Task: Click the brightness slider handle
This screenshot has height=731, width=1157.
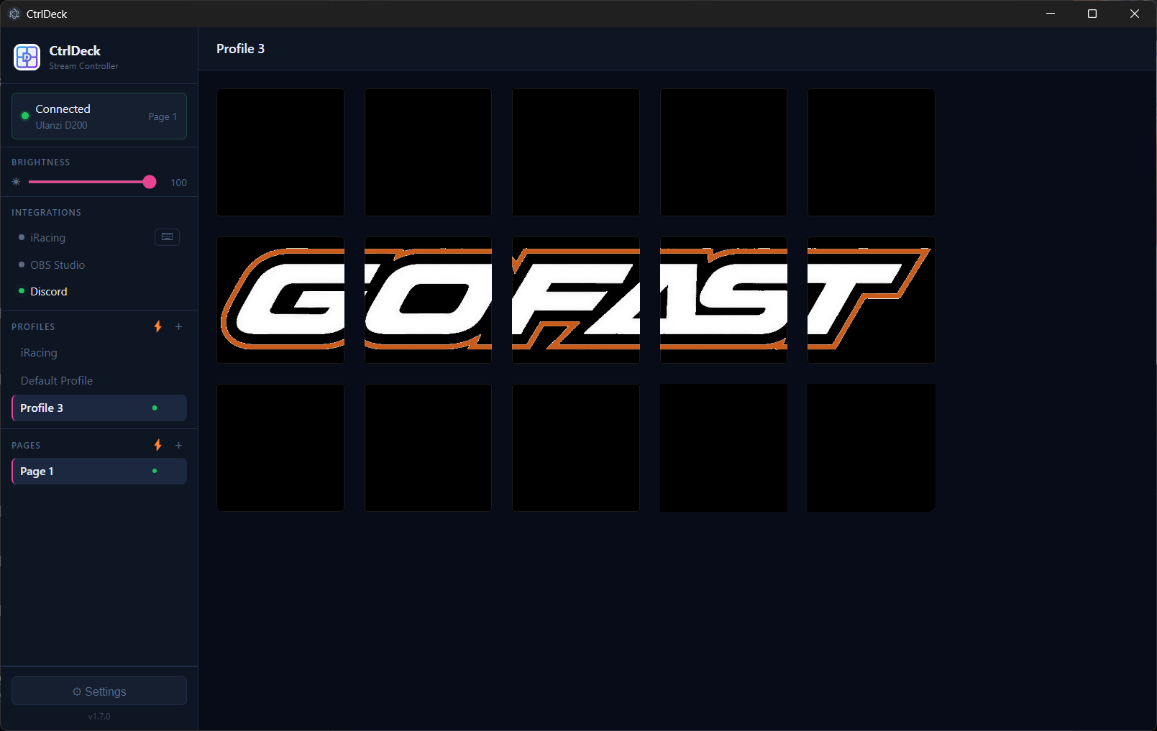Action: point(150,182)
